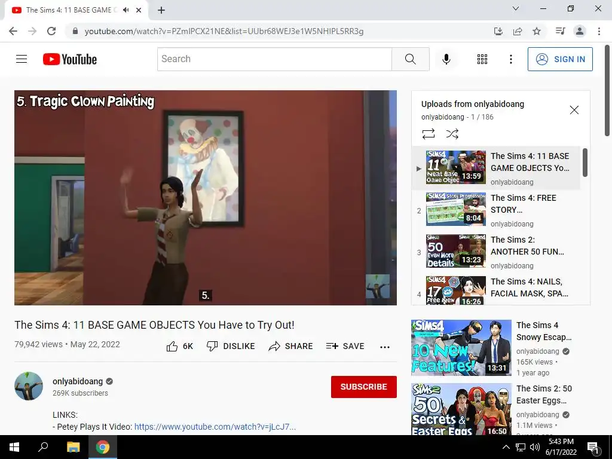This screenshot has width=612, height=459.
Task: Open Chrome media controls icon
Action: tap(560, 31)
